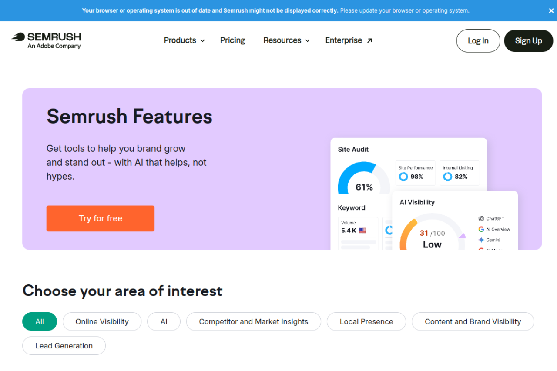Select the AI filter chip
The image size is (557, 371).
point(164,321)
